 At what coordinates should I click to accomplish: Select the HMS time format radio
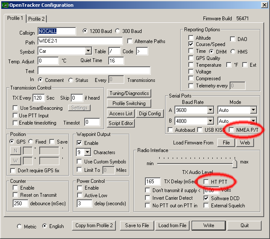[x=233, y=52]
